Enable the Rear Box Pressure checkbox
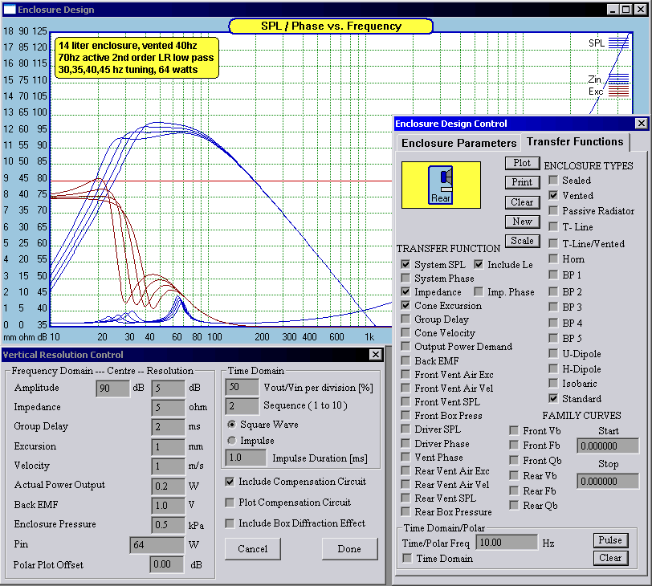The height and width of the screenshot is (586, 652). 405,512
